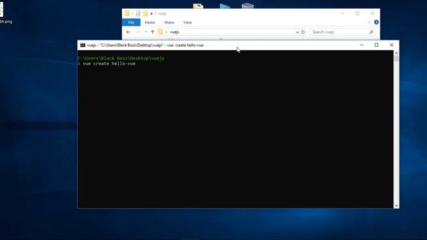Open recent locations dropdown arrow
Viewport: 427px width, 240px height.
click(x=145, y=32)
